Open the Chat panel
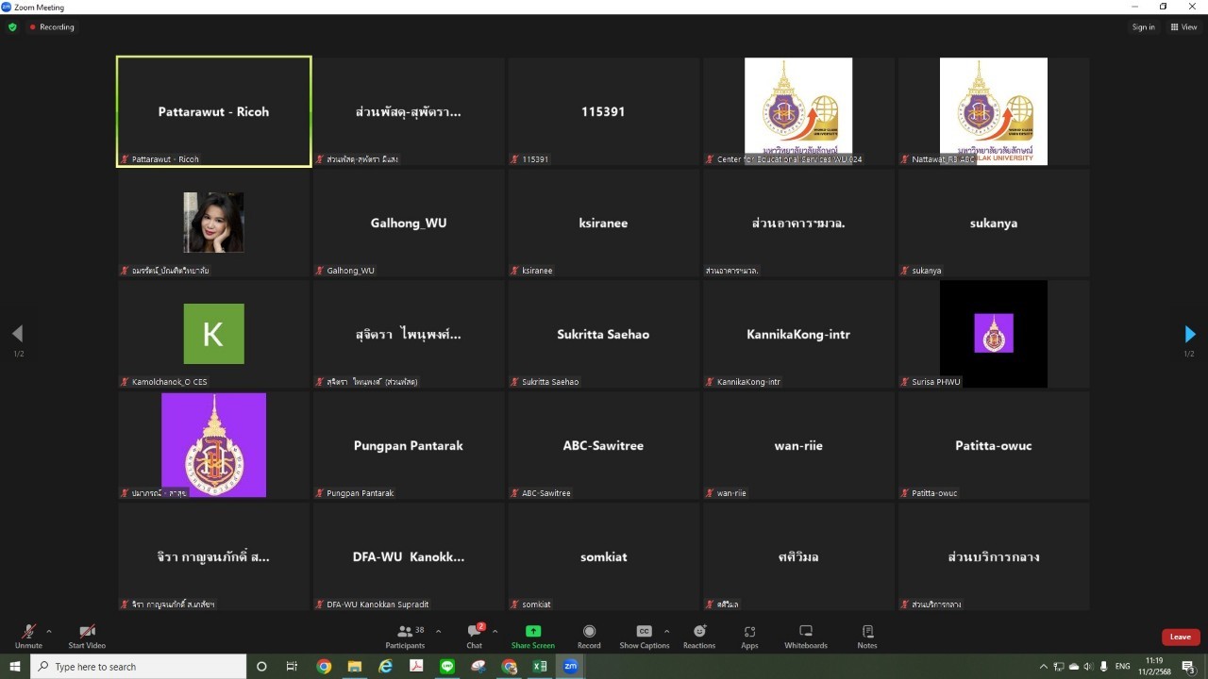This screenshot has height=679, width=1208. 474,636
